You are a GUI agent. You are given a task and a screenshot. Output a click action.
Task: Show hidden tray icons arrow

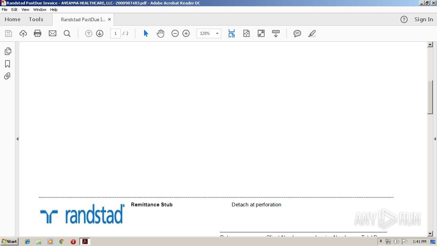click(x=381, y=242)
